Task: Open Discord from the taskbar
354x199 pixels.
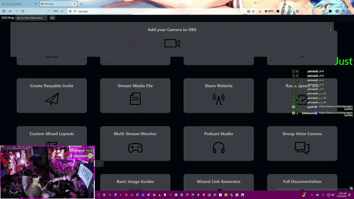Action: tap(149, 195)
